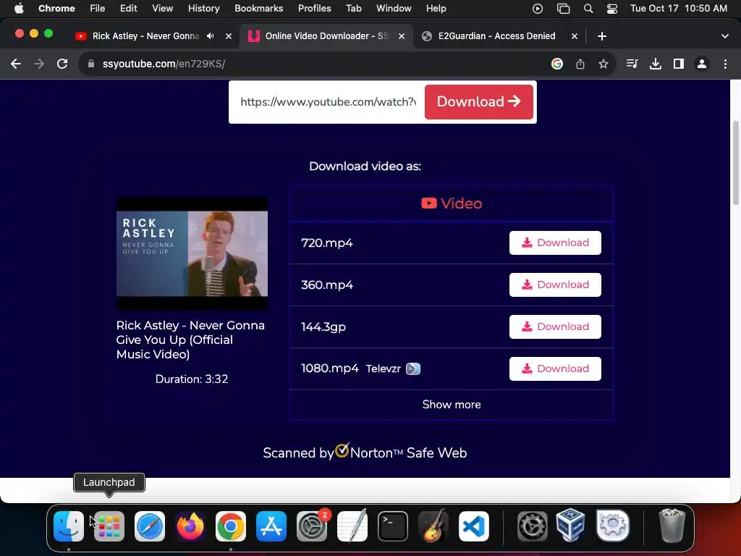Click the Now Playing menu bar icon

[x=538, y=9]
